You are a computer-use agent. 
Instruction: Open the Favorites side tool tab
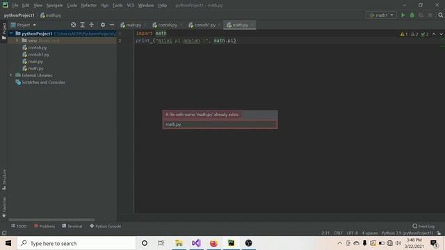click(4, 207)
